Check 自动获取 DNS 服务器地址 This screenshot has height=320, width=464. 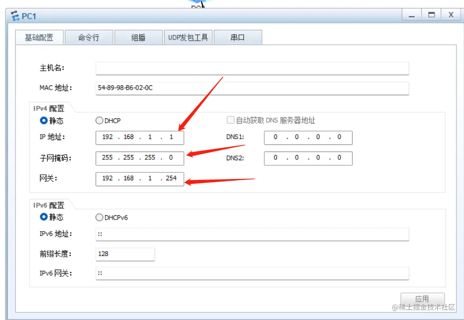coord(230,120)
